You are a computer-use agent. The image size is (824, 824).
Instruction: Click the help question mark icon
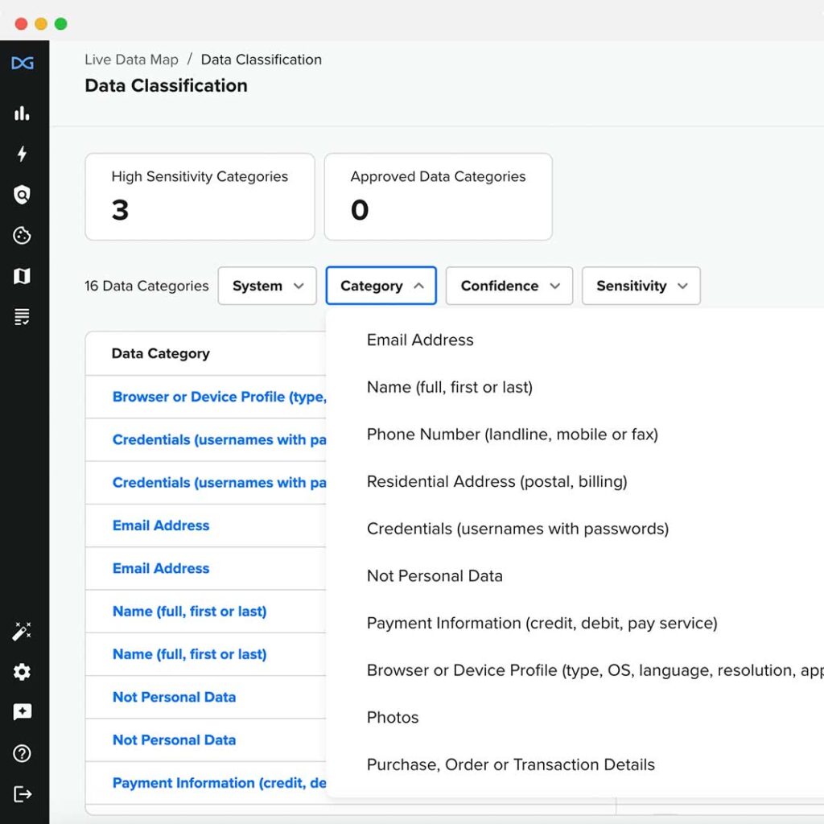[x=23, y=753]
